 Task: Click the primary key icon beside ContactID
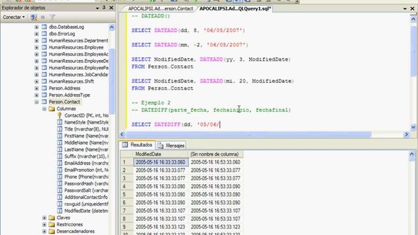pos(59,116)
